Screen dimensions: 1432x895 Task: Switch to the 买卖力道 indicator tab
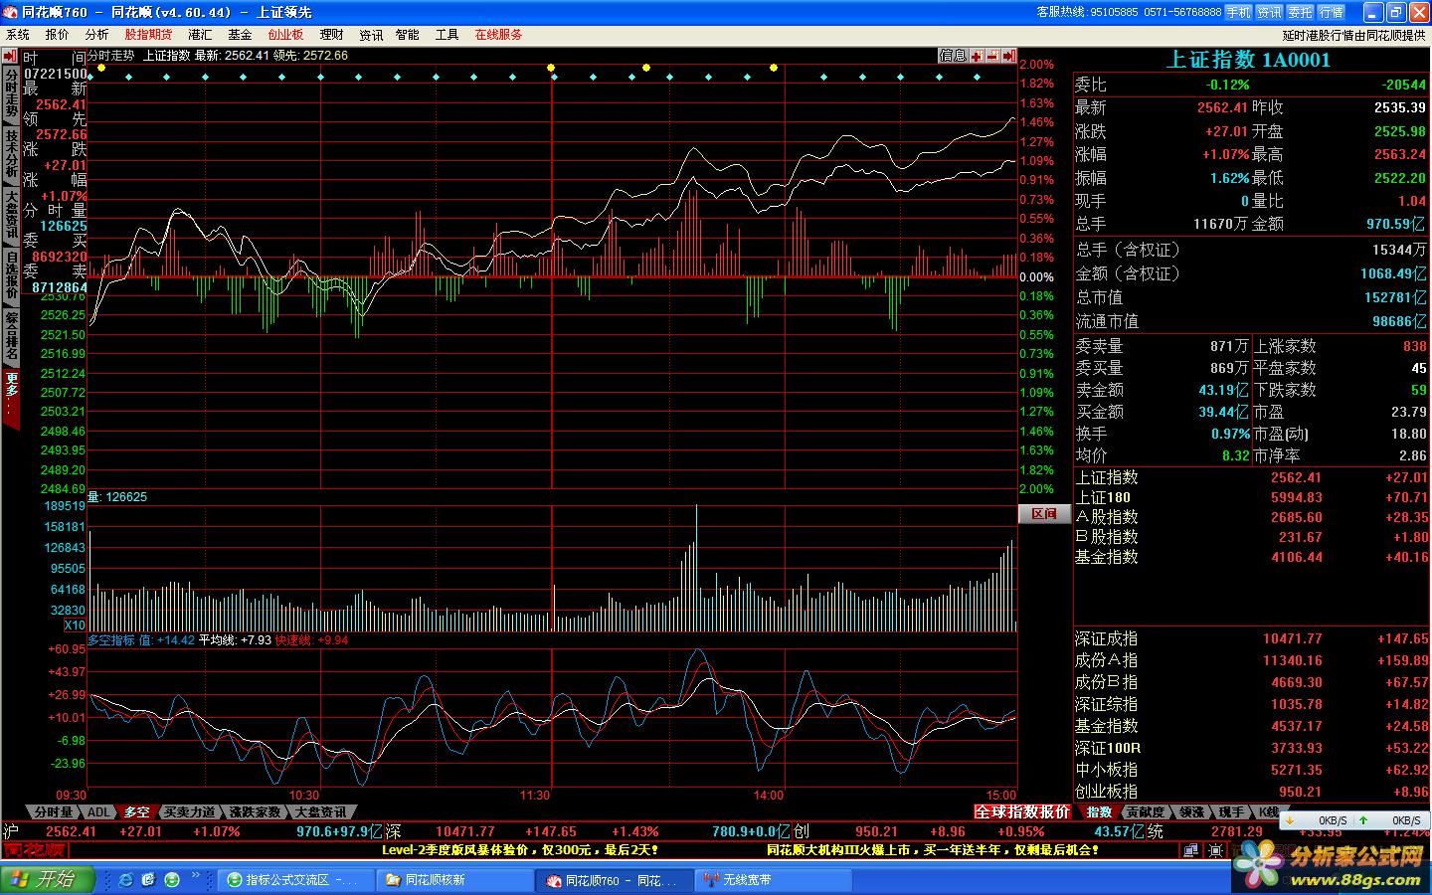pos(189,812)
